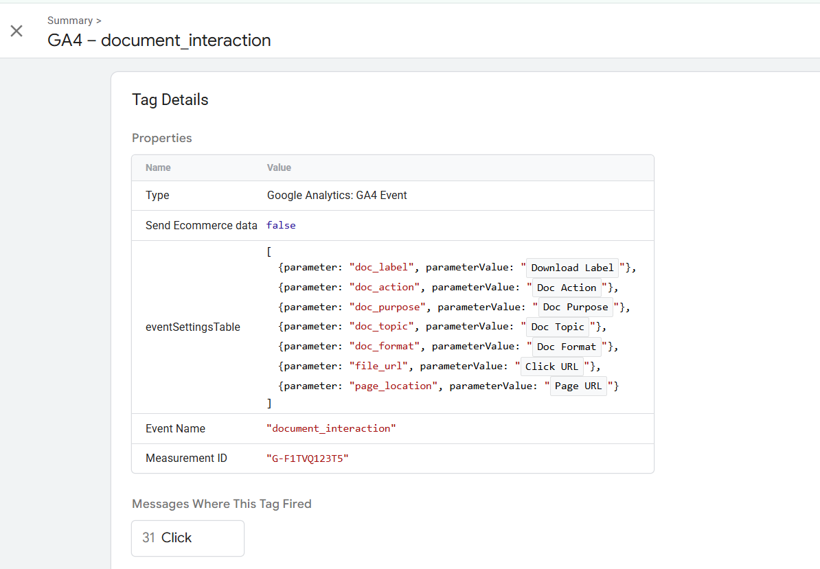Click the GA4 – document_interaction title
Viewport: 820px width, 569px height.
(159, 40)
